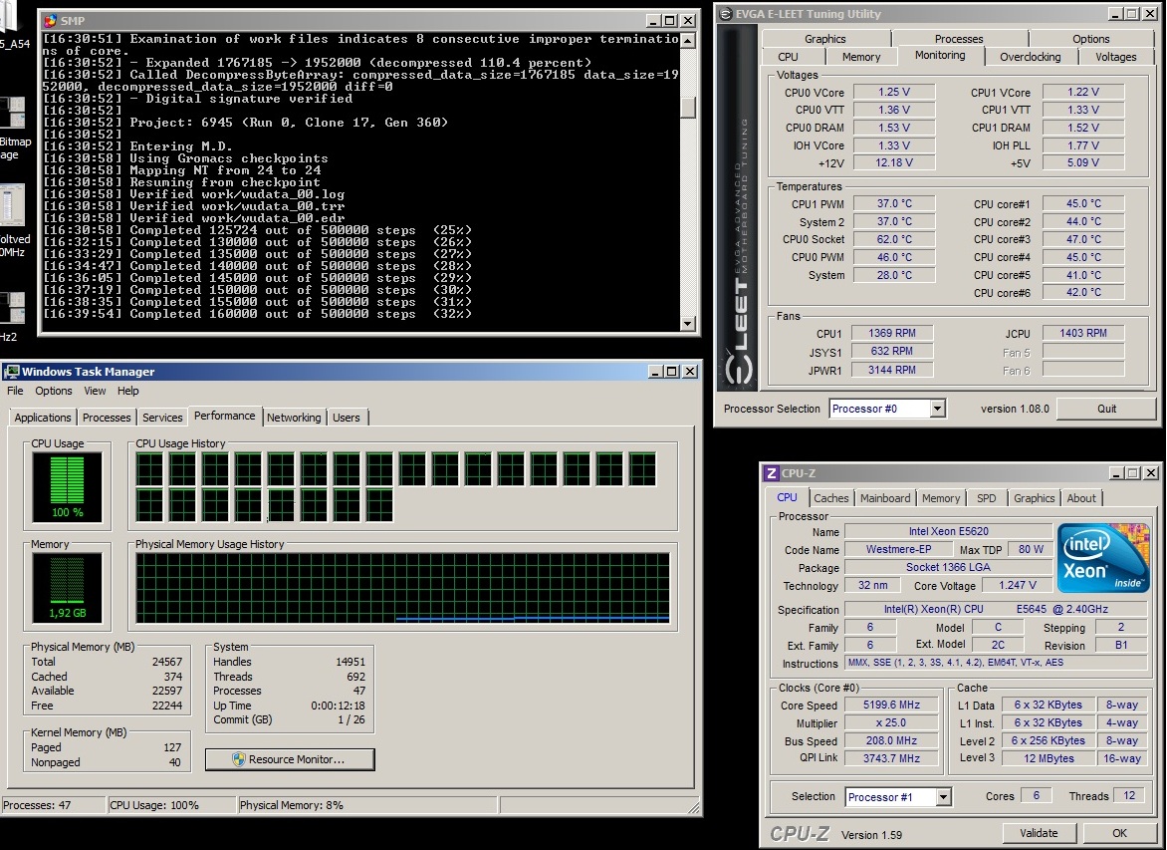1167x850 pixels.
Task: Click the Memory 1,92 GB meter
Action: (67, 588)
